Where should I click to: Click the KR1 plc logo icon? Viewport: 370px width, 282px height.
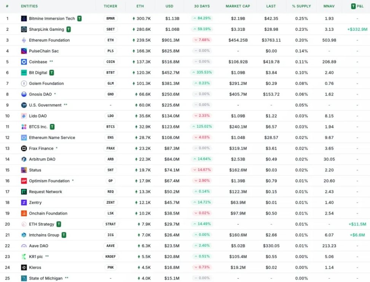coord(24,257)
